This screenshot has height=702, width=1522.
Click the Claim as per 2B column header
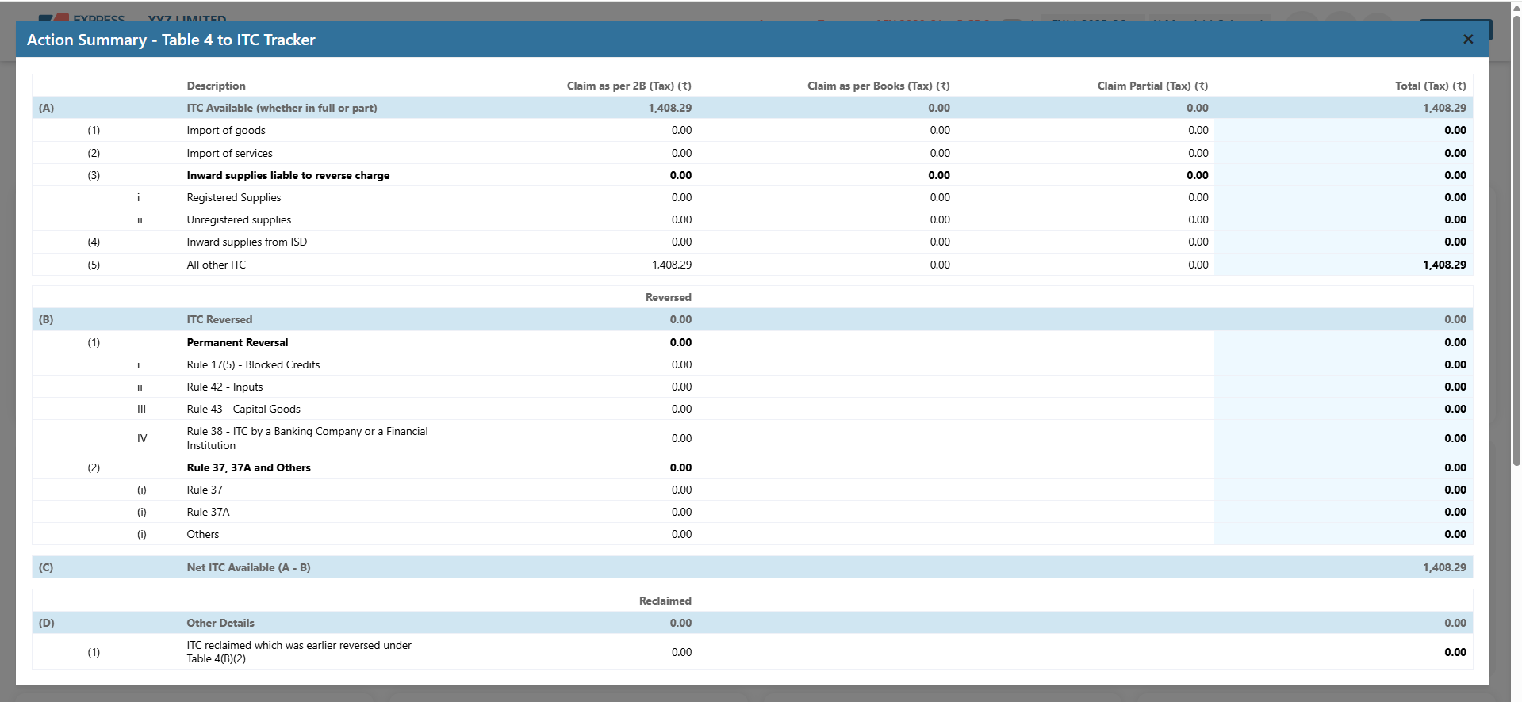click(628, 86)
